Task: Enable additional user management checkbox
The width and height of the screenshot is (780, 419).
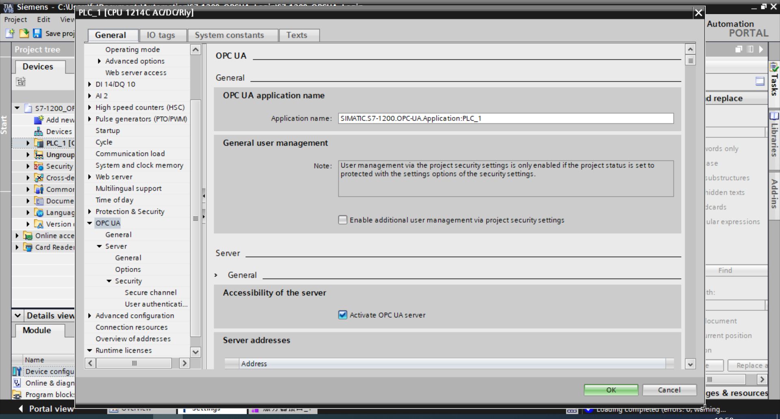Action: click(343, 220)
